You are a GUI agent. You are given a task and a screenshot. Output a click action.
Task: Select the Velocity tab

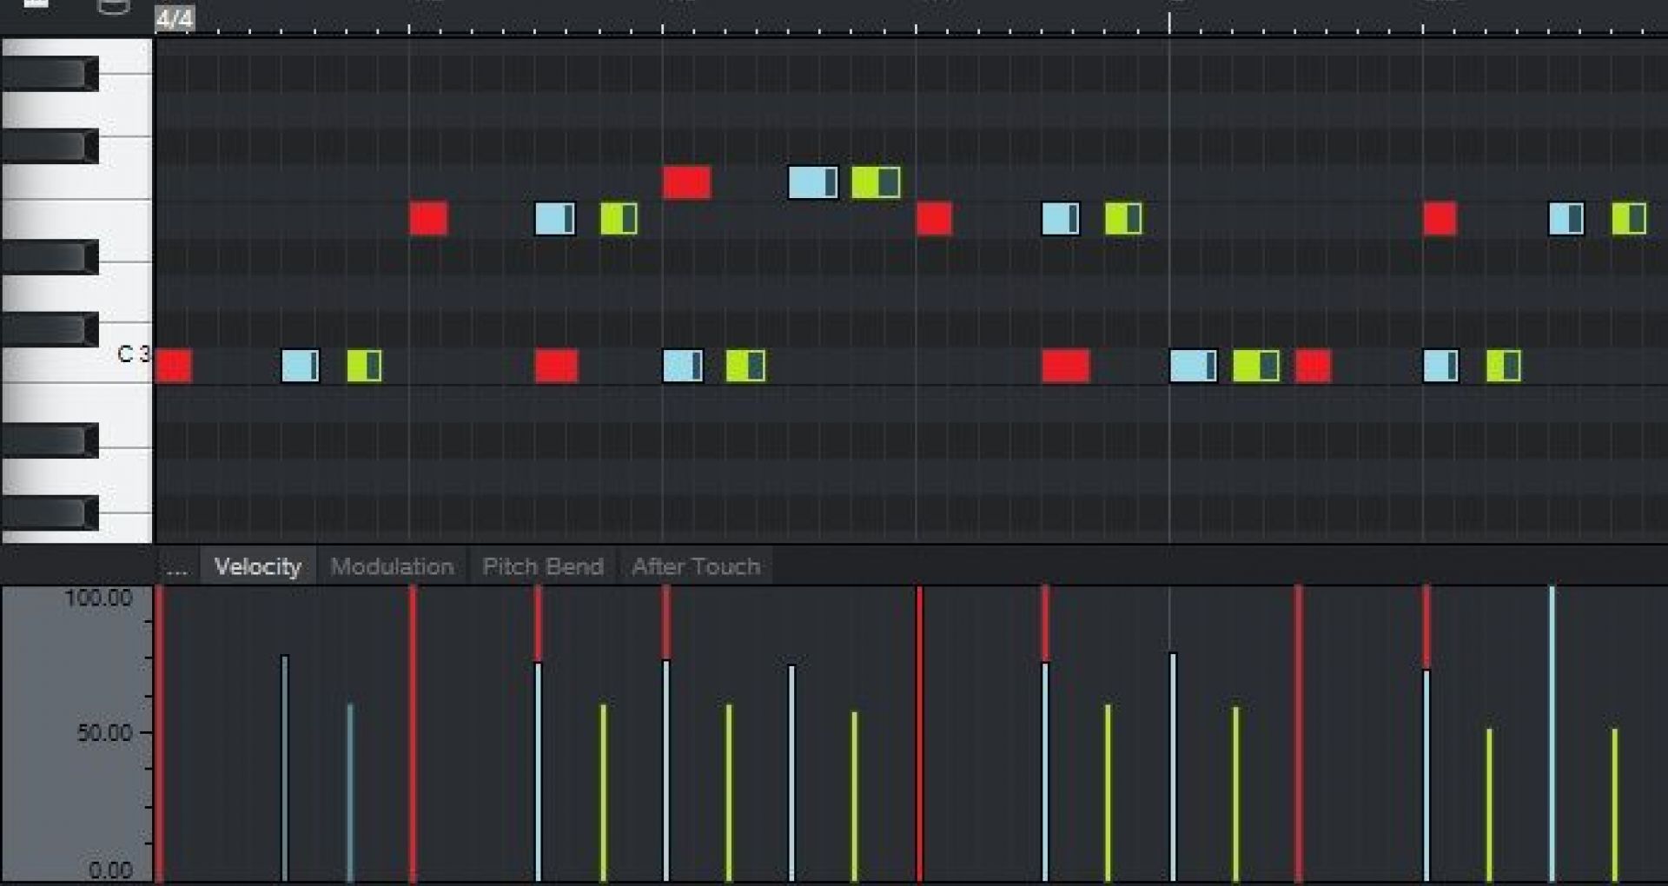(x=258, y=567)
